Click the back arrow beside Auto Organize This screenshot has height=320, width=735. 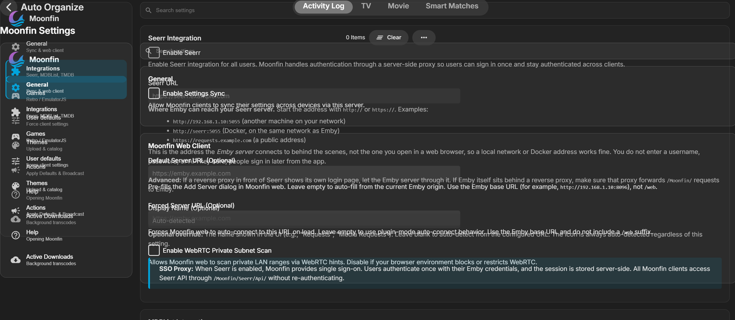(9, 7)
